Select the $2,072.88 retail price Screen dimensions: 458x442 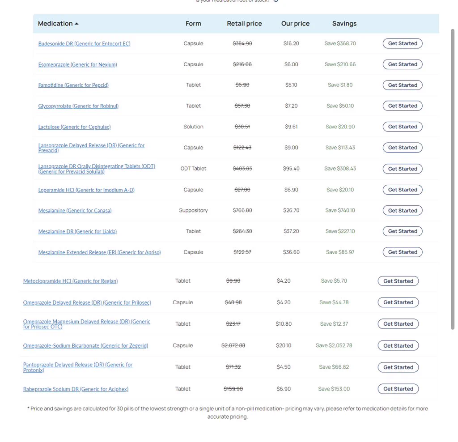pos(233,346)
